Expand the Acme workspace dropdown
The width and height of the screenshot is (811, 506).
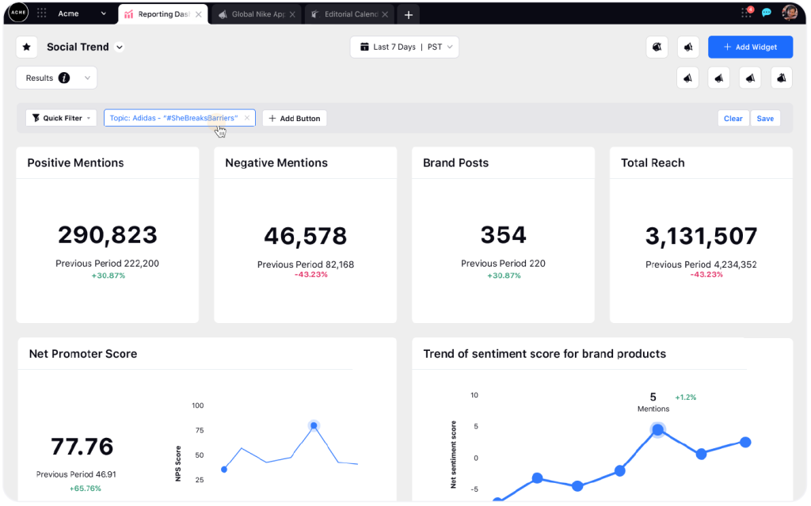pyautogui.click(x=104, y=14)
